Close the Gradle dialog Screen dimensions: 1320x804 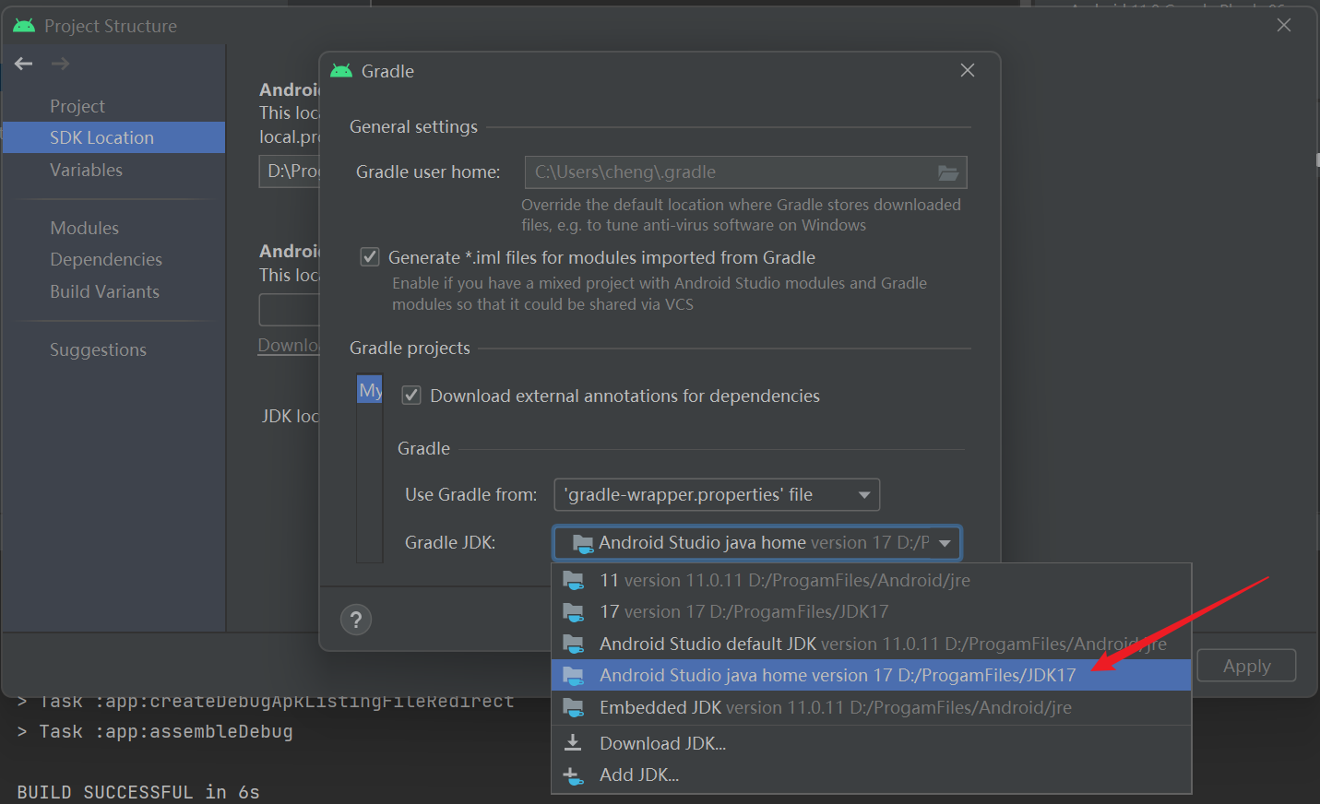pyautogui.click(x=968, y=70)
